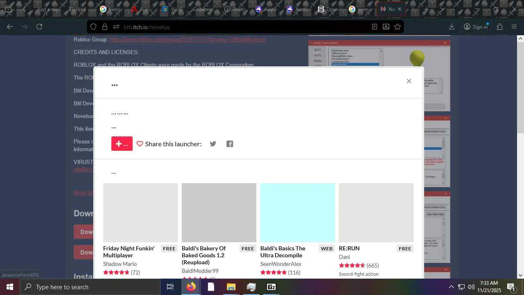524x295 pixels.
Task: Open Baldi's Basics The Ultra Decompile title link
Action: click(x=283, y=252)
